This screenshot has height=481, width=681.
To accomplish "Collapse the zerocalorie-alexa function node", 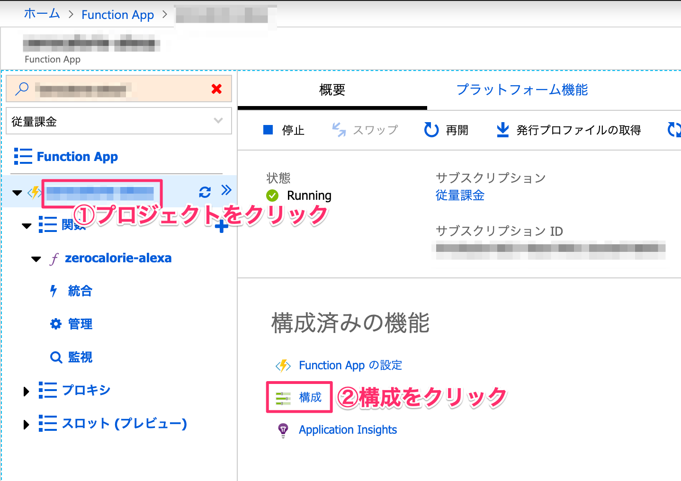I will tap(36, 259).
